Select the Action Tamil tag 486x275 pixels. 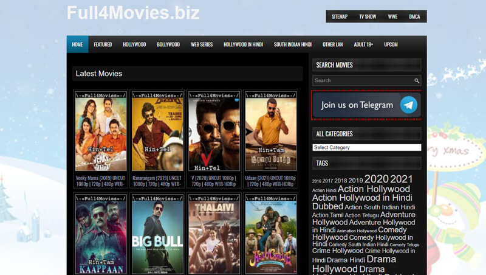(x=327, y=215)
